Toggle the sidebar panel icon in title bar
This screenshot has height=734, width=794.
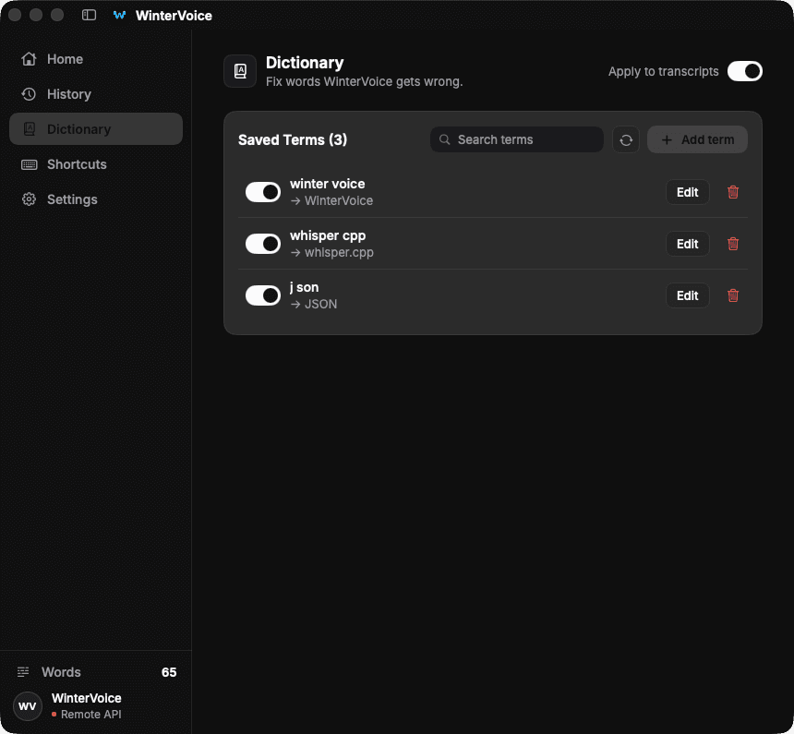(90, 15)
